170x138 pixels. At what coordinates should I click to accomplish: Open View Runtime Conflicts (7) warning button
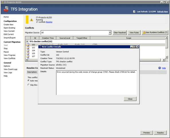pos(155,32)
